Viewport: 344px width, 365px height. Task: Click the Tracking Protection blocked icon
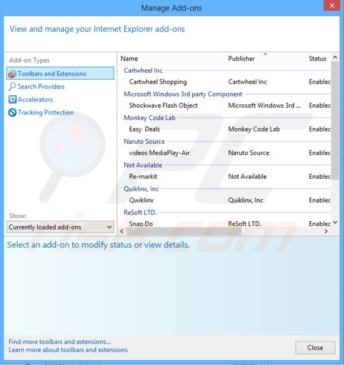pos(12,113)
